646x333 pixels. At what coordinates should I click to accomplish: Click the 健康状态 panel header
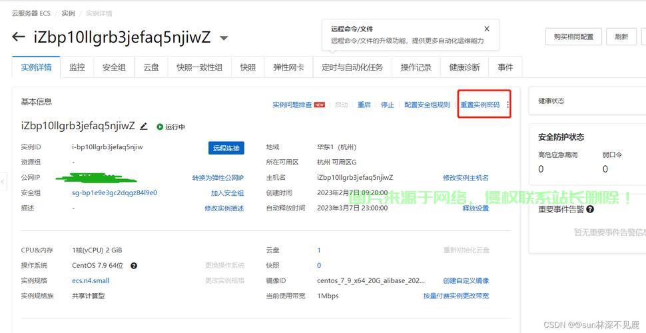coord(551,101)
